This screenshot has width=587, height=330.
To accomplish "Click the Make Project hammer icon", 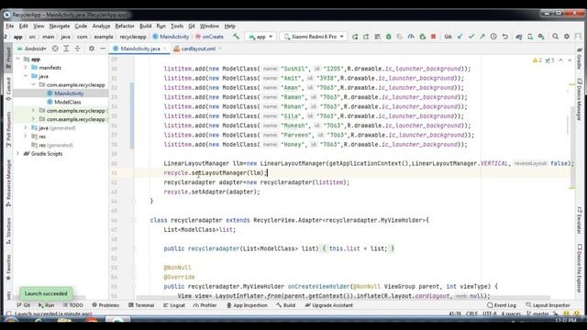I will (236, 37).
